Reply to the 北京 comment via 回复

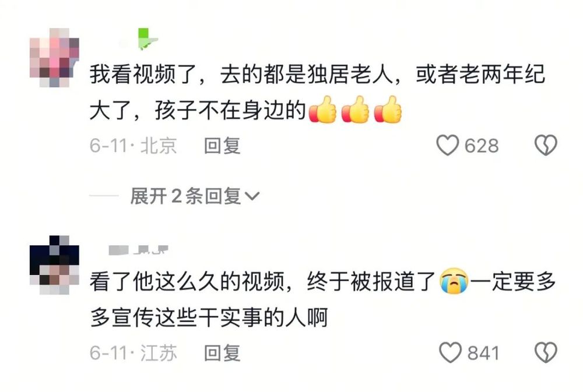point(222,146)
